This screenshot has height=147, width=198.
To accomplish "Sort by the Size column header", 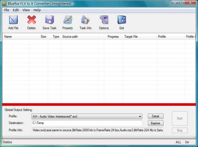I will 38,37.
